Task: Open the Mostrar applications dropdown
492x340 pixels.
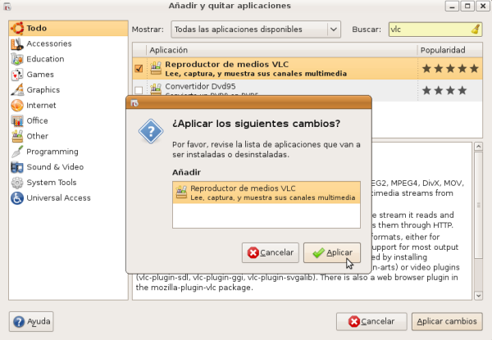Action: (255, 29)
